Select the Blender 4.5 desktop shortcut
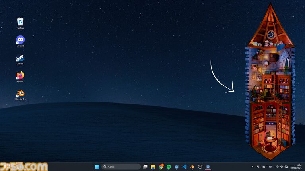The image size is (305, 171). 20,95
